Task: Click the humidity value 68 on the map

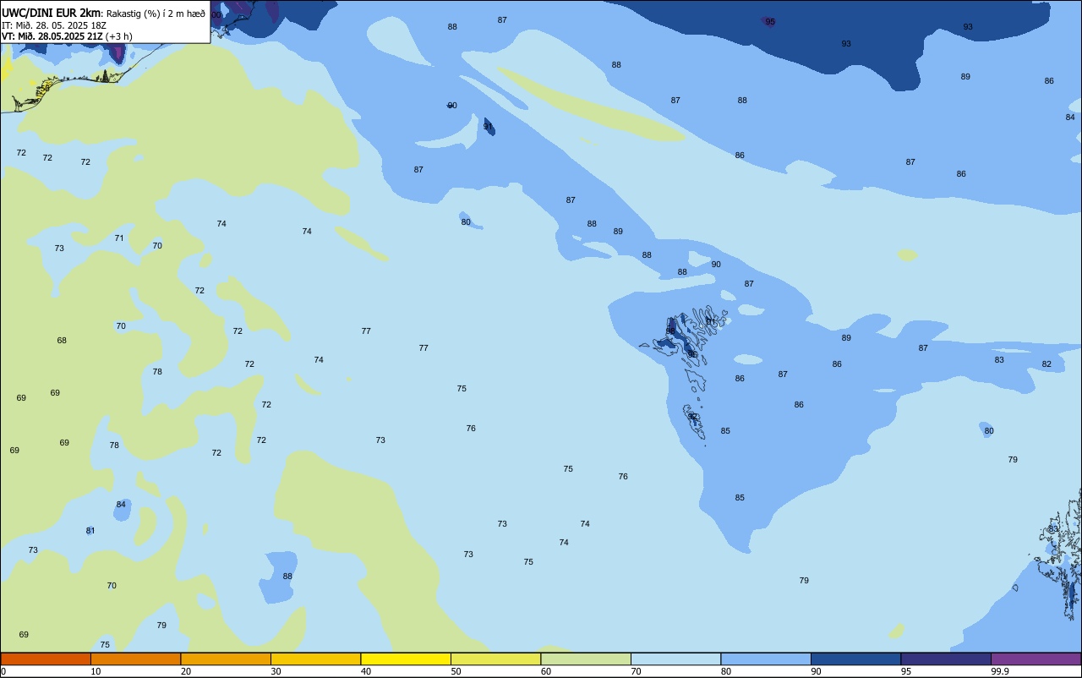Action: pos(62,341)
